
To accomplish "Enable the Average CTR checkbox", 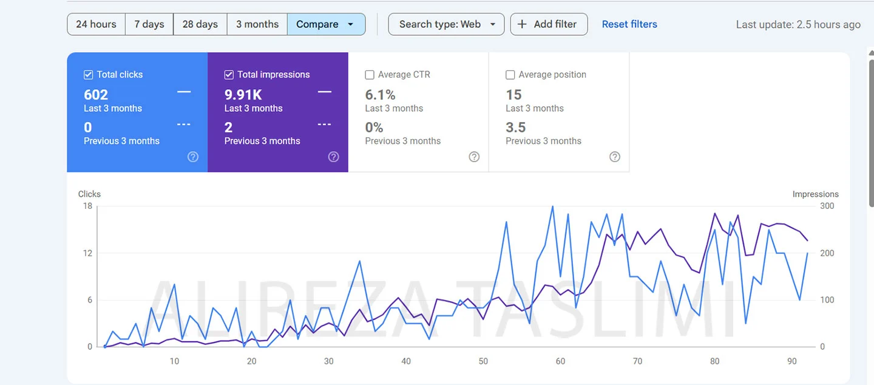I will point(370,75).
